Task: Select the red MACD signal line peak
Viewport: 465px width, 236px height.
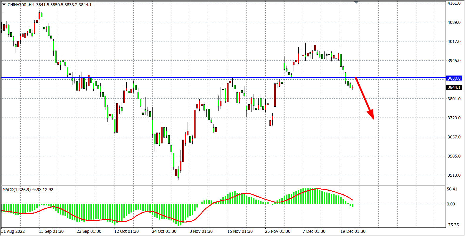Action: pos(317,189)
